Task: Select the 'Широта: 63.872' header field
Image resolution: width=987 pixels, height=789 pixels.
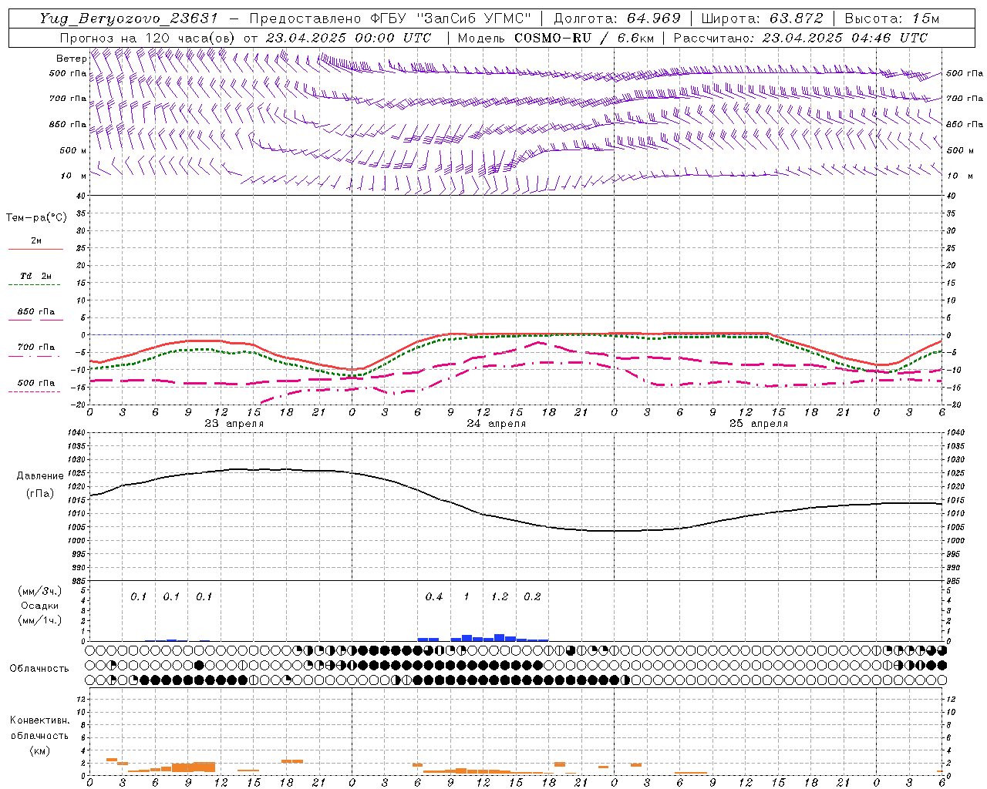Action: (763, 18)
